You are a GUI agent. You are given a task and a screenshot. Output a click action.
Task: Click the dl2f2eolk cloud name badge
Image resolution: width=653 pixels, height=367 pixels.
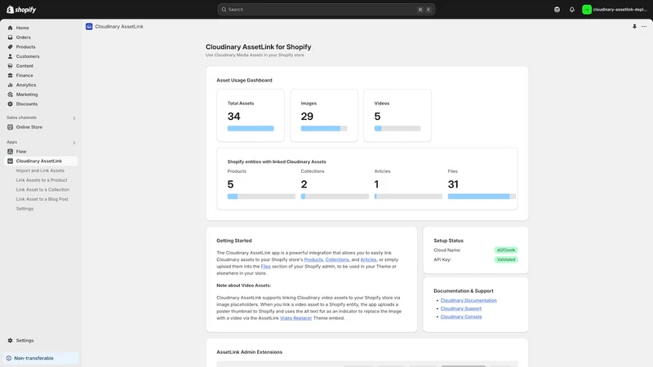[506, 250]
